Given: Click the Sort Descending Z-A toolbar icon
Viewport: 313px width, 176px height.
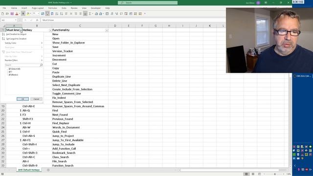Looking at the screenshot, I should [62, 14].
